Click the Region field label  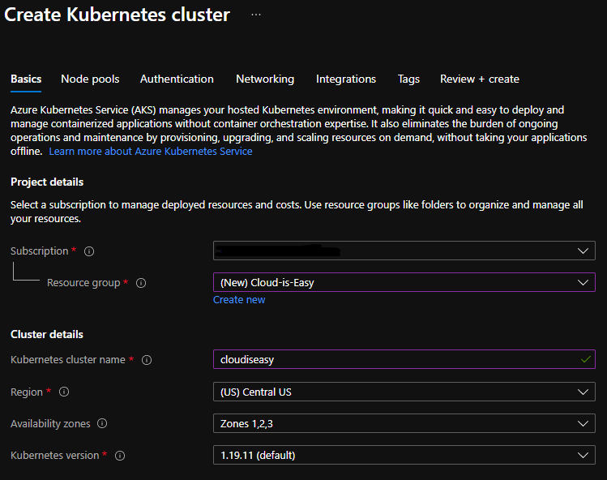pyautogui.click(x=26, y=392)
